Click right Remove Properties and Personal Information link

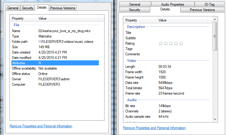coord(154,128)
